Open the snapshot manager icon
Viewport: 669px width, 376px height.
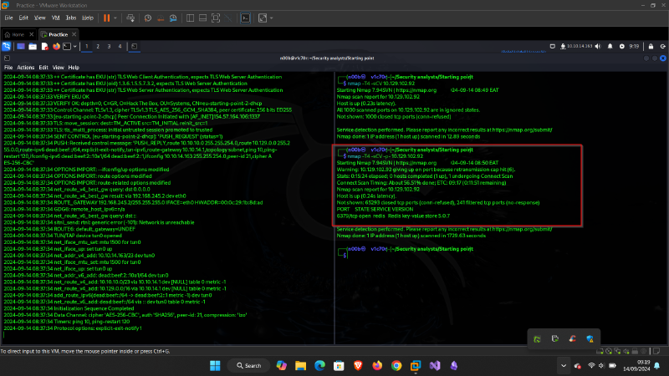(174, 17)
